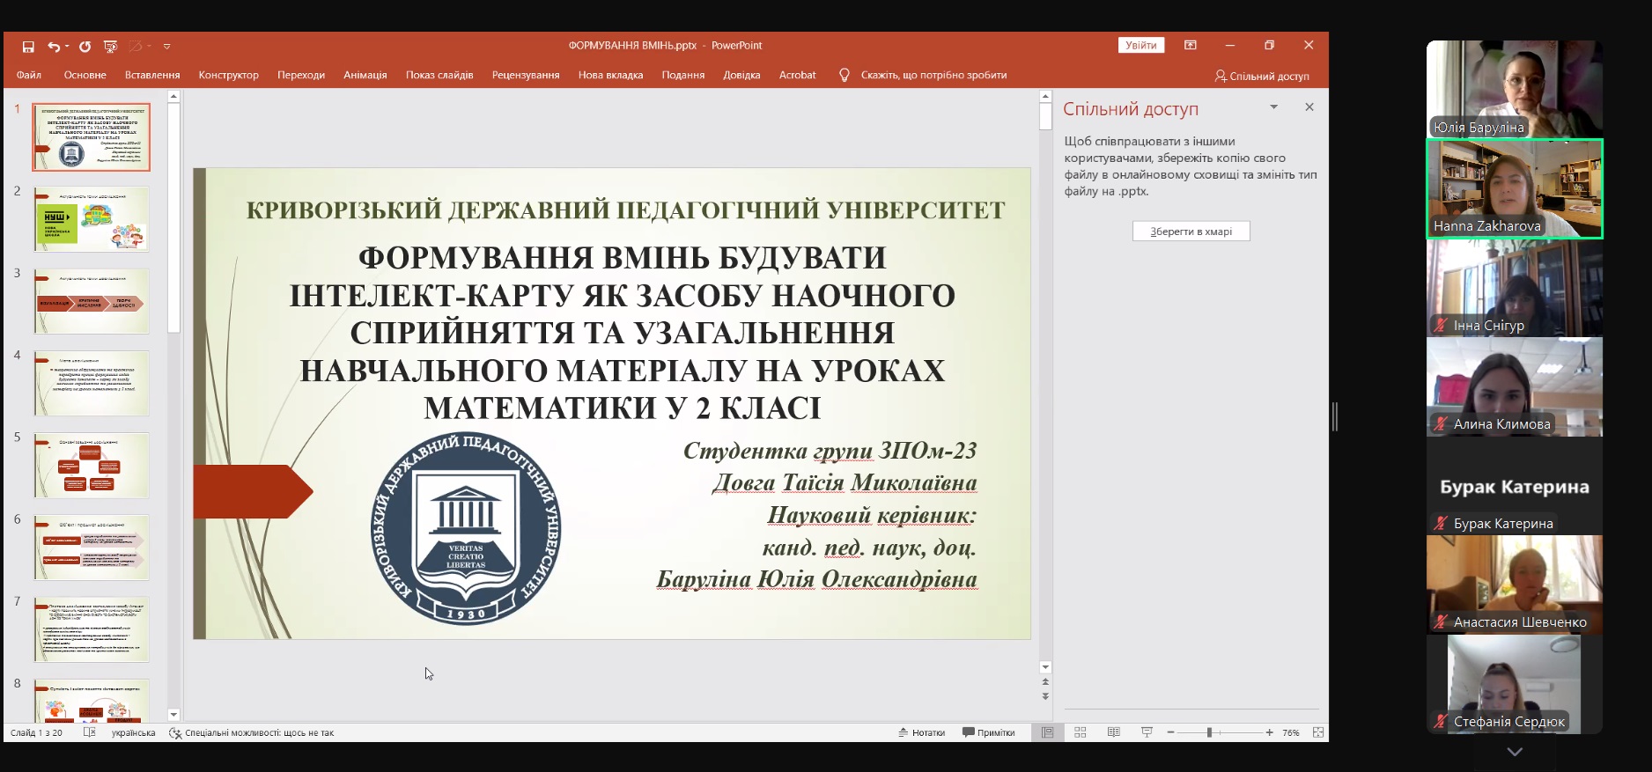Switch to the Основне ribbon tab
This screenshot has width=1652, height=772.
tap(85, 75)
